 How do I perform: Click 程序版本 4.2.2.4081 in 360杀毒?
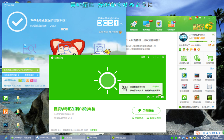tap(13, 86)
